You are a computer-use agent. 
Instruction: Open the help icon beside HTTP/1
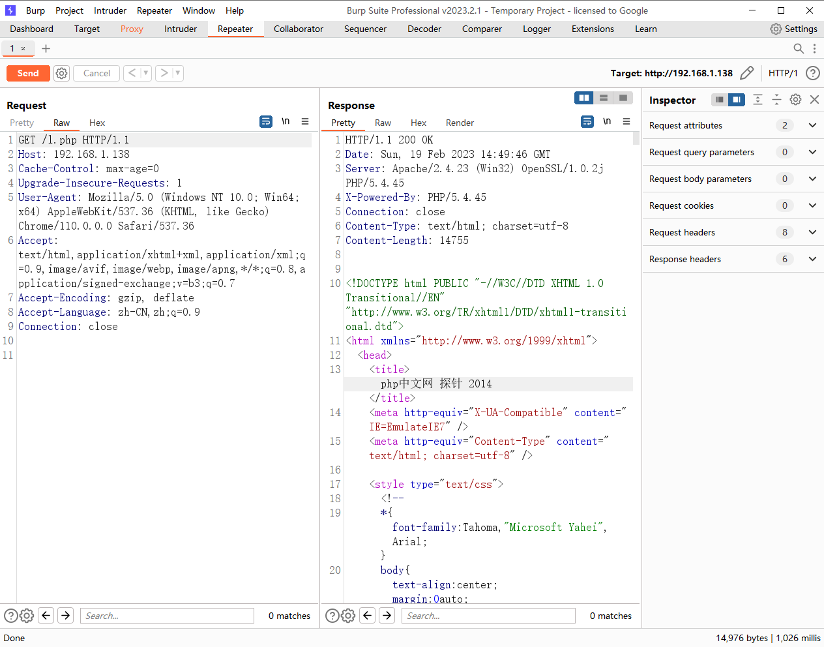(812, 73)
